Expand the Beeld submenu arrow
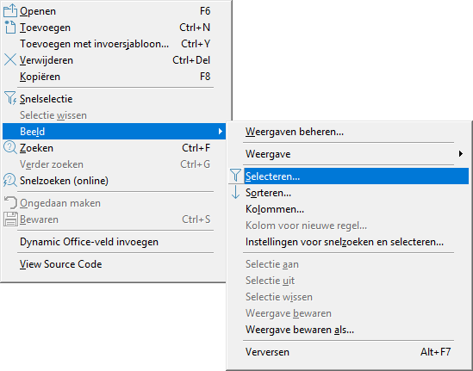The width and height of the screenshot is (473, 371). (x=221, y=132)
